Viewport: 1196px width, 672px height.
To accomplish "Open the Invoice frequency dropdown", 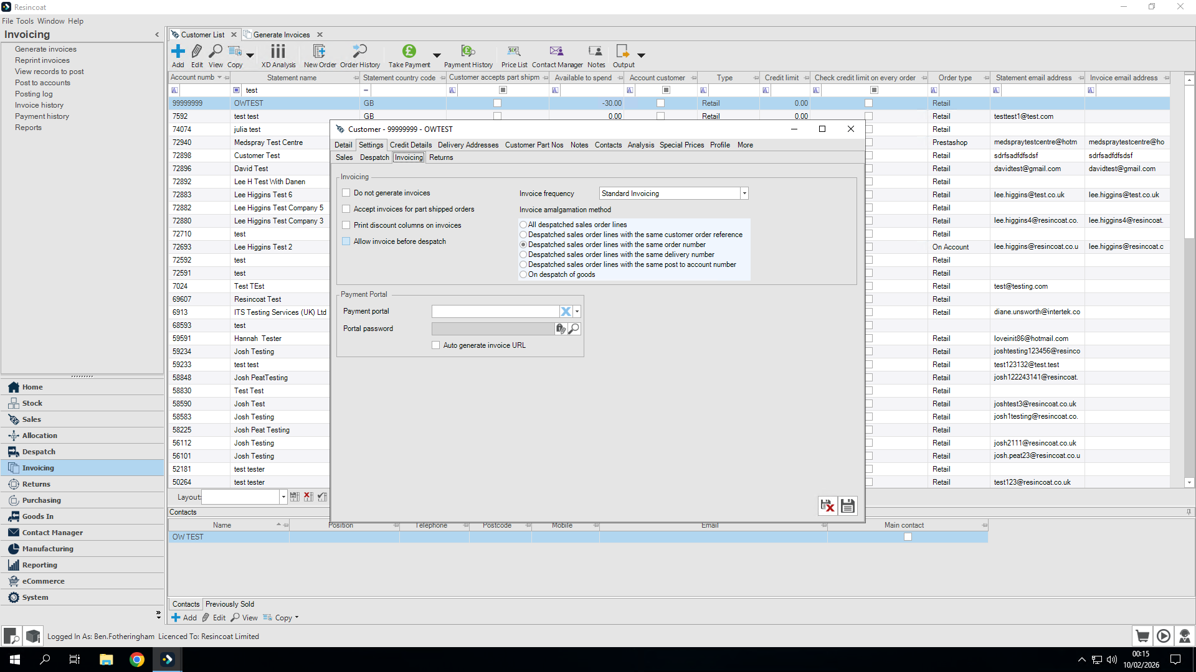I will 744,194.
